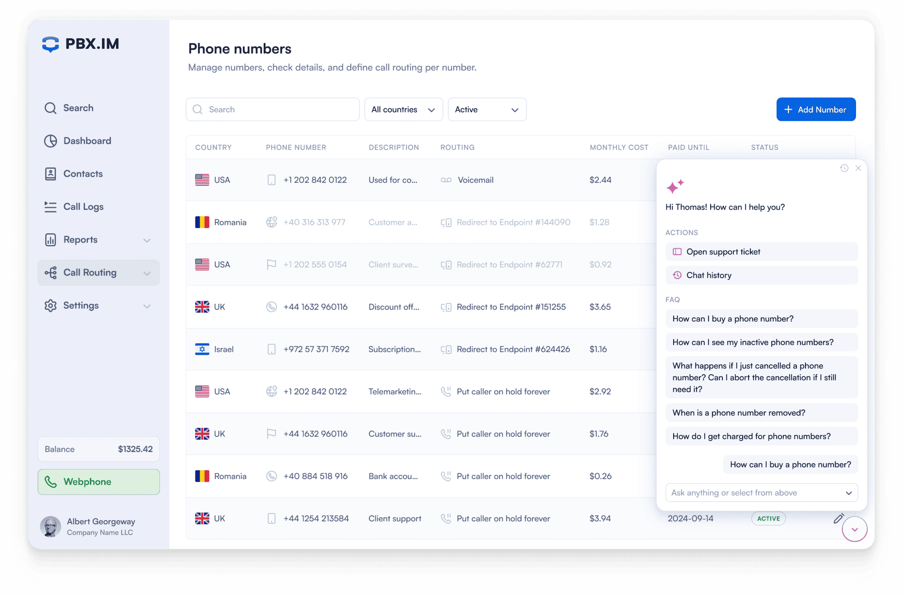This screenshot has width=903, height=596.
Task: Click the PBX.IM logo icon
Action: pos(51,44)
